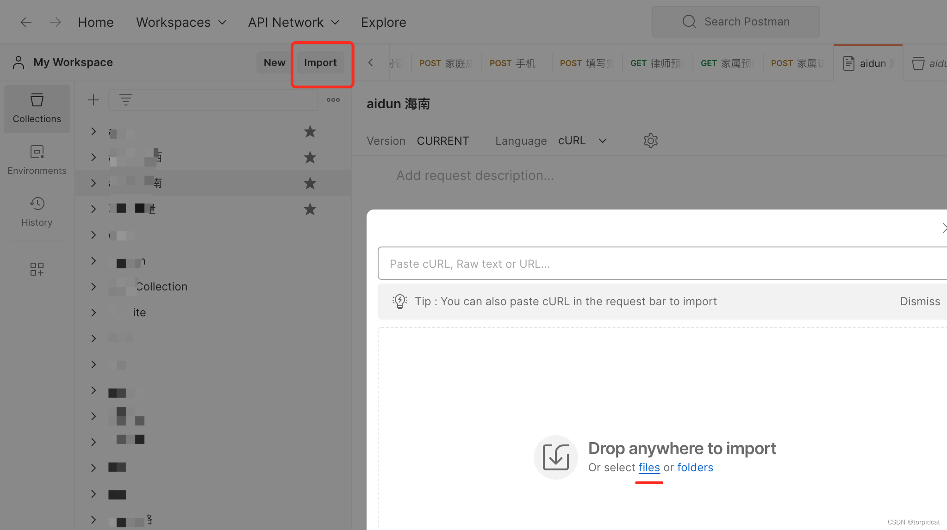
Task: Open the cURL language dropdown
Action: point(582,141)
